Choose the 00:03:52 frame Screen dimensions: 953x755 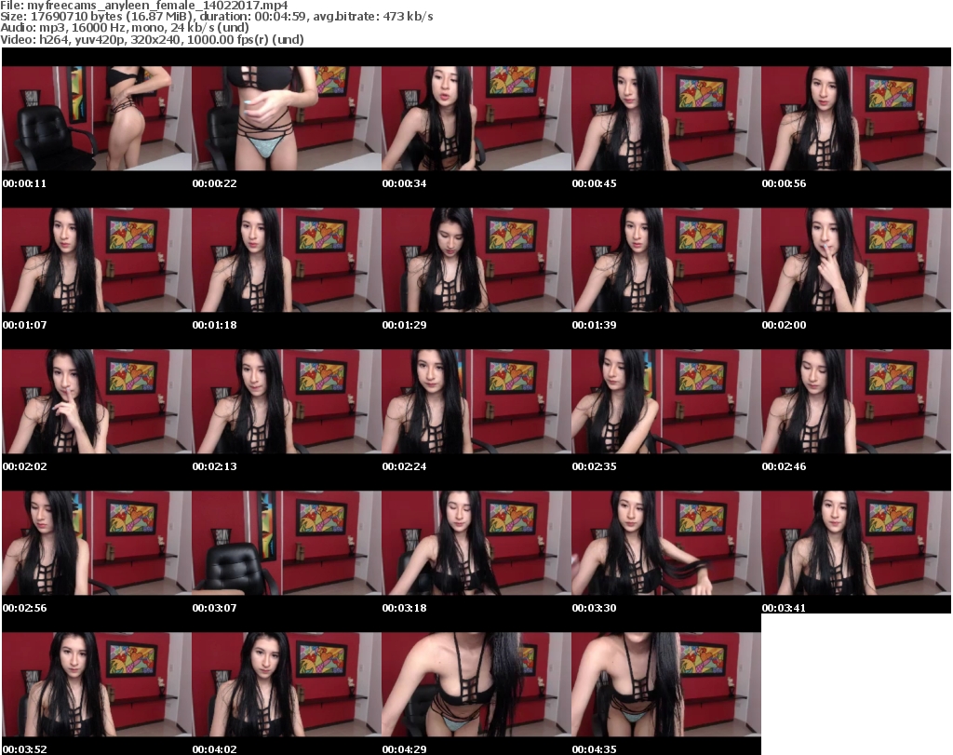97,684
